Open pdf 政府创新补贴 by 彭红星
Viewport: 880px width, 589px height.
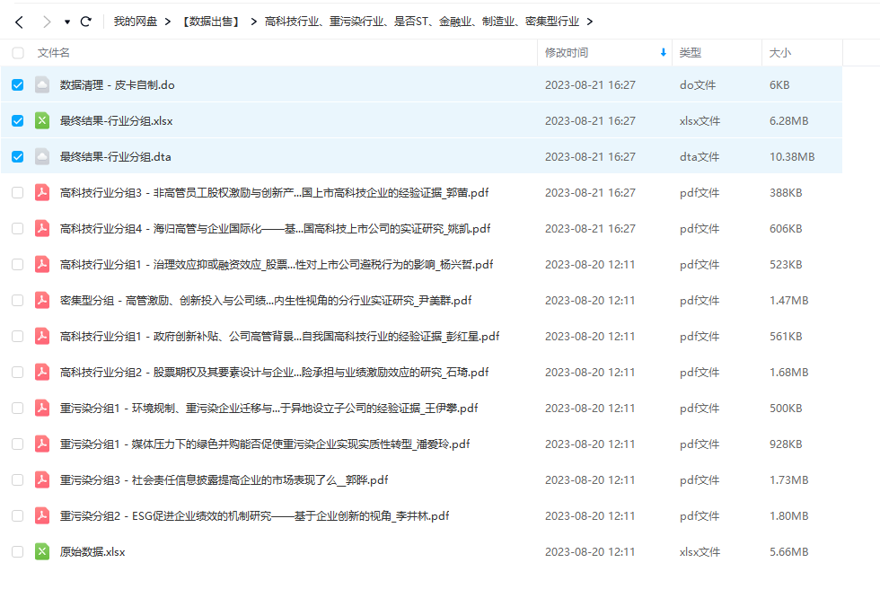coord(279,336)
